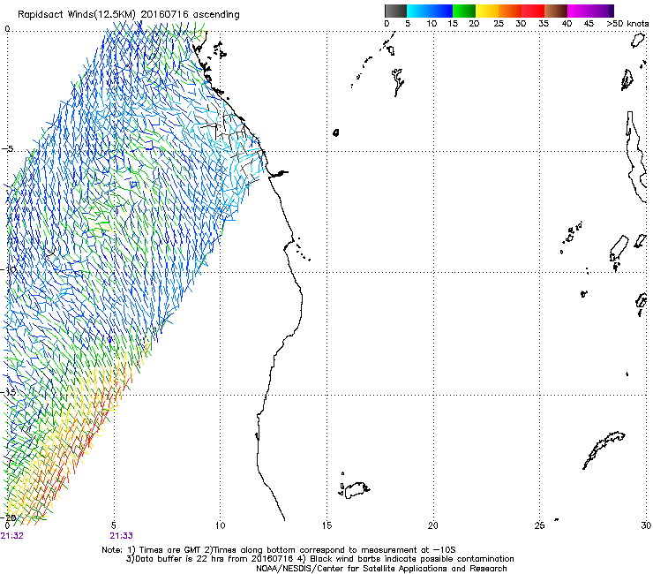Click the "45" legend label
Image resolution: width=653 pixels, height=574 pixels.
(589, 24)
